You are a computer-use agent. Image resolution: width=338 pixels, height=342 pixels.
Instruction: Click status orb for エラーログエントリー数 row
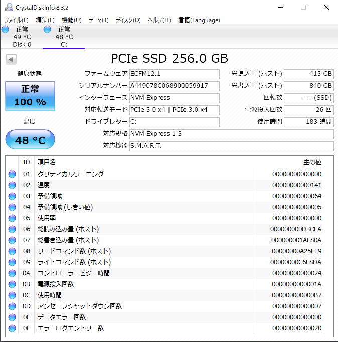click(x=12, y=328)
